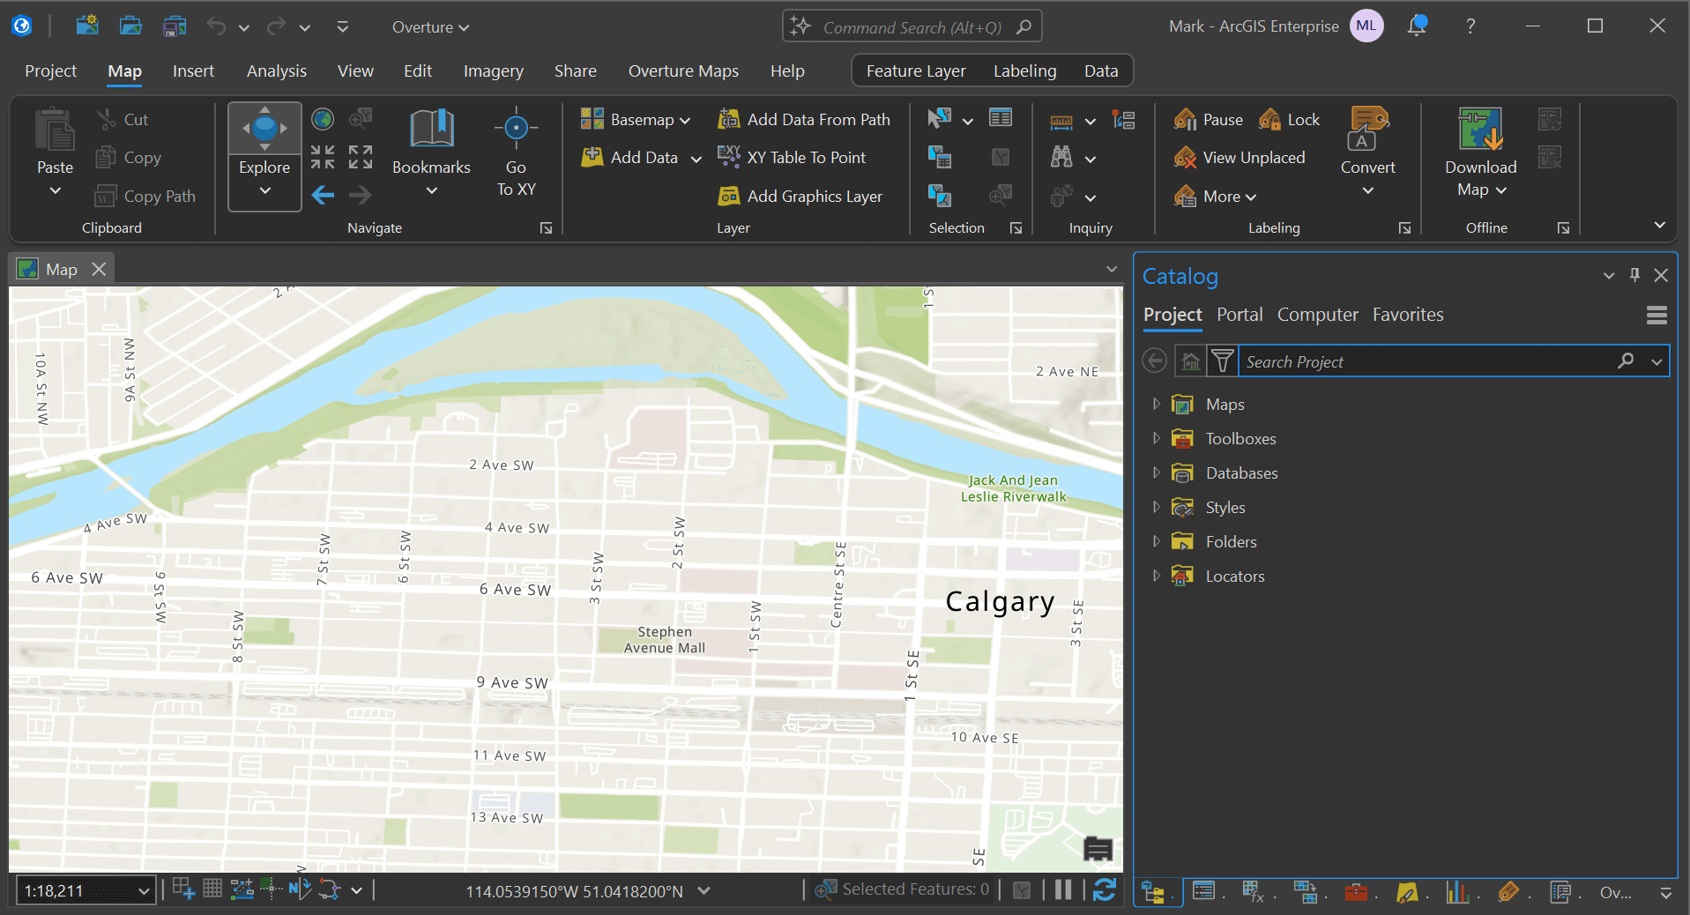Expand the Databases node in Catalog
The height and width of the screenshot is (915, 1690).
(x=1156, y=472)
